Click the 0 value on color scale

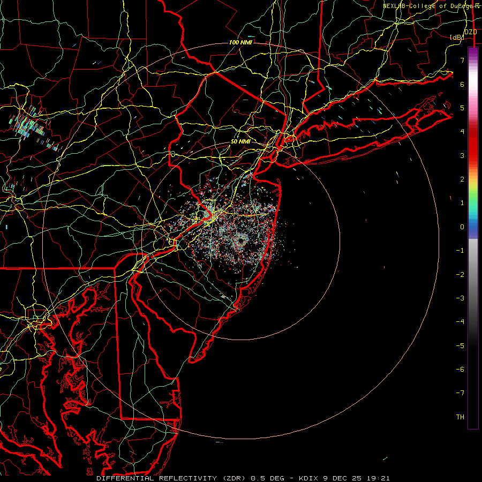pos(462,227)
